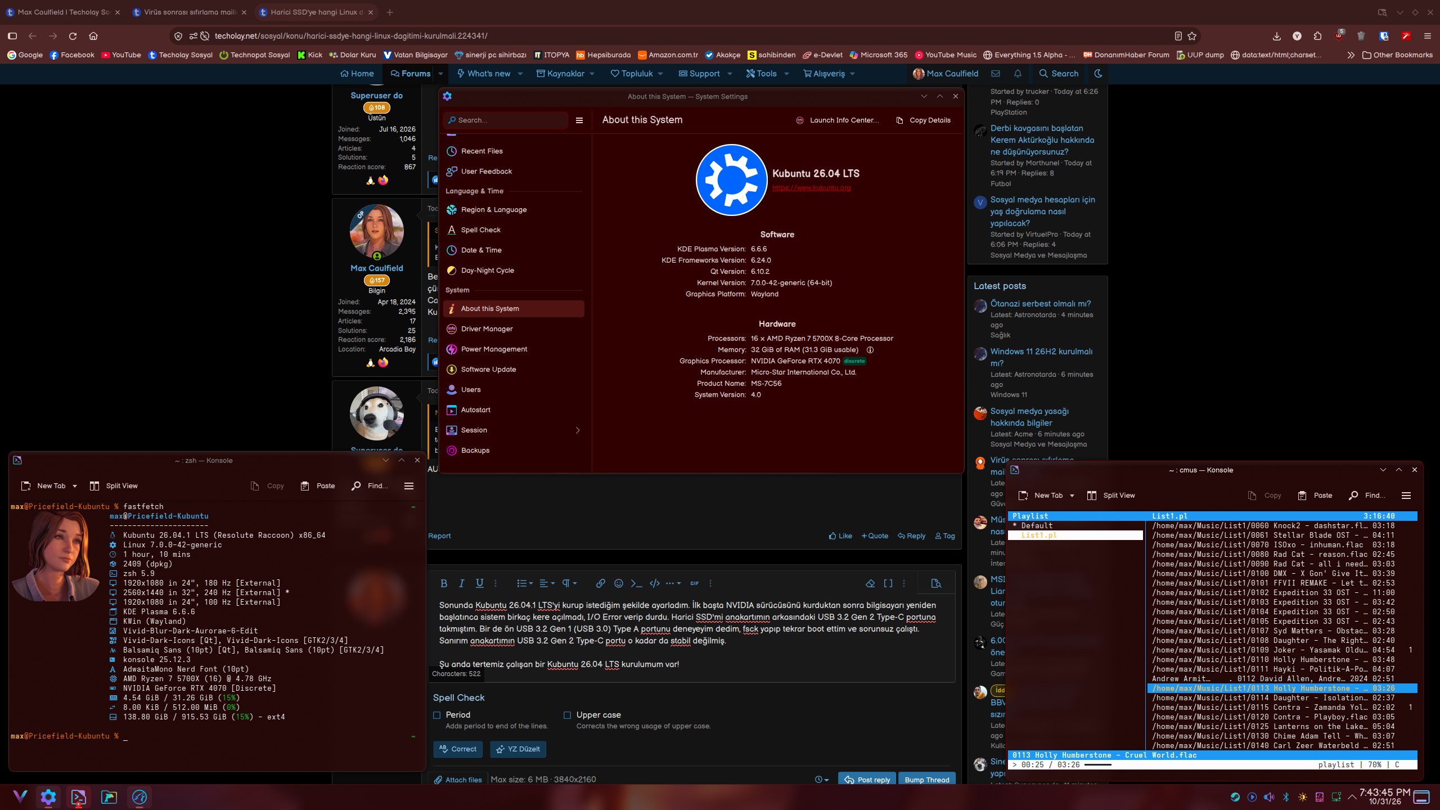Open the inbox envelope in forum navigation
1440x810 pixels.
pyautogui.click(x=996, y=74)
